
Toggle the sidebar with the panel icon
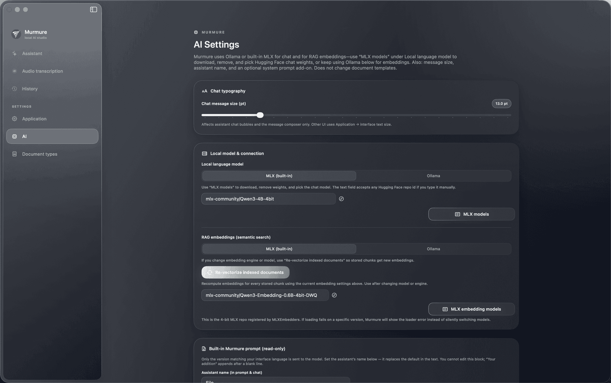pos(93,10)
